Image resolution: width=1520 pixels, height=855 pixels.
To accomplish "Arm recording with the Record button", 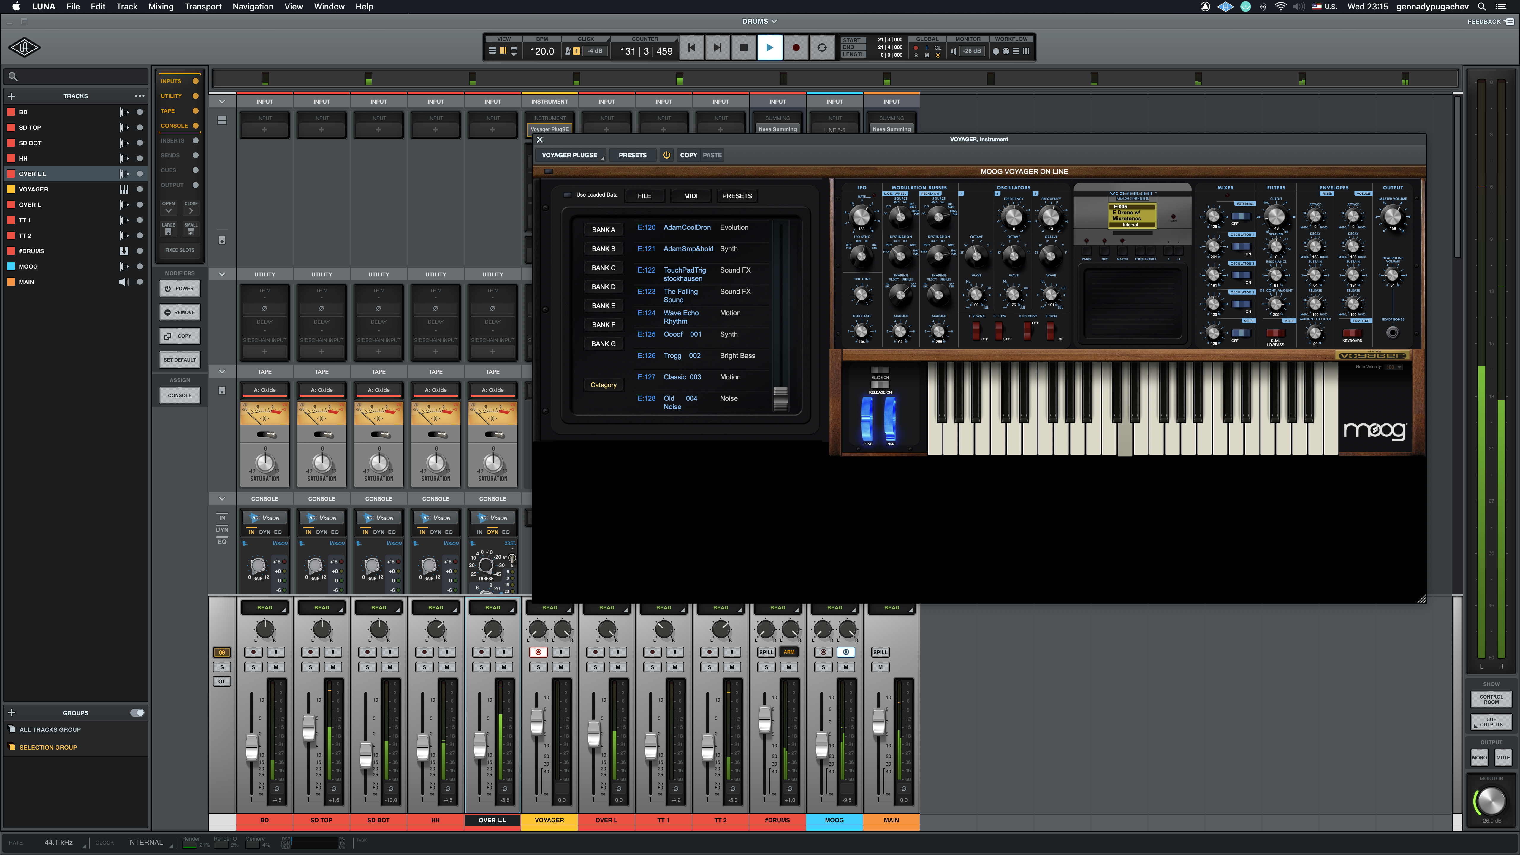I will (795, 48).
